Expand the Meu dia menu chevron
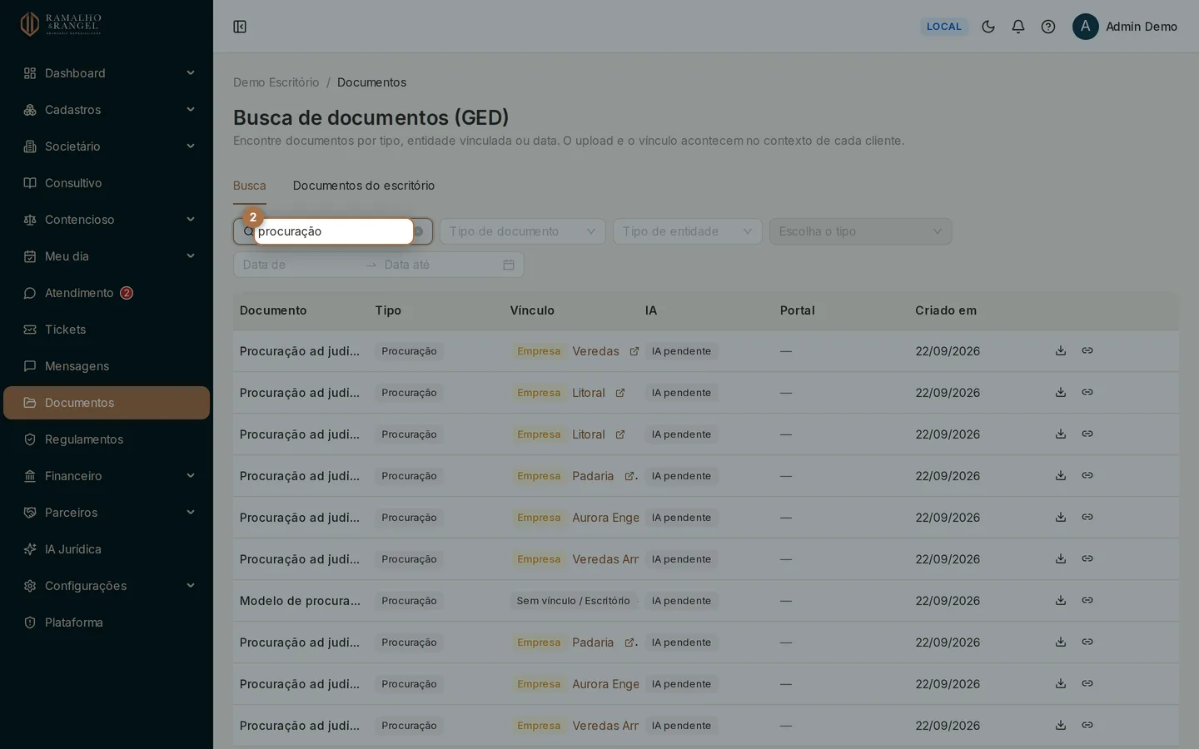 [x=191, y=256]
